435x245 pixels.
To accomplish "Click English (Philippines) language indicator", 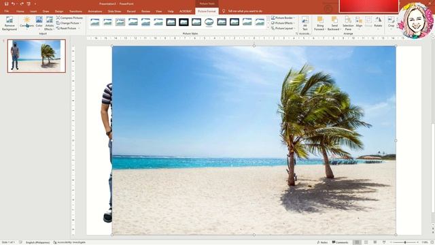I will tap(38, 242).
